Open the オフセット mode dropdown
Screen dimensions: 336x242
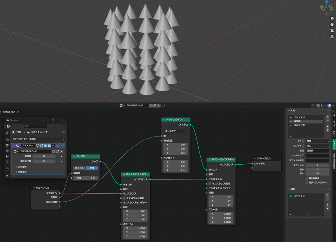176,131
